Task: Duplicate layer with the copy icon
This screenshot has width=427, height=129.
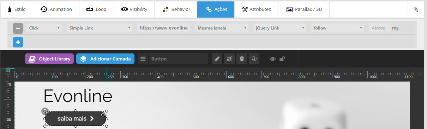Action: click(254, 59)
